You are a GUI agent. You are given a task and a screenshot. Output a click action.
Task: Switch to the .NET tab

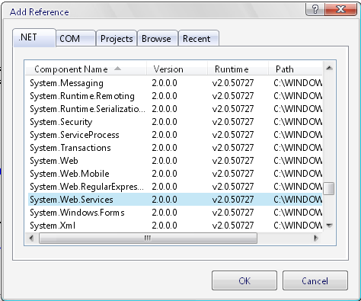pyautogui.click(x=34, y=38)
